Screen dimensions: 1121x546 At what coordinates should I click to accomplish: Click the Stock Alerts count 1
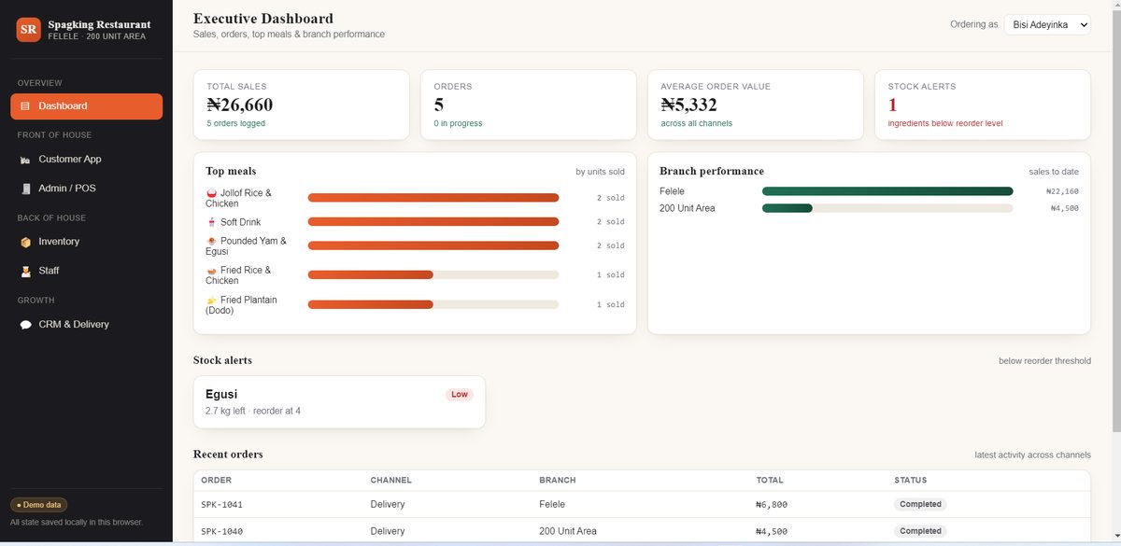tap(892, 105)
